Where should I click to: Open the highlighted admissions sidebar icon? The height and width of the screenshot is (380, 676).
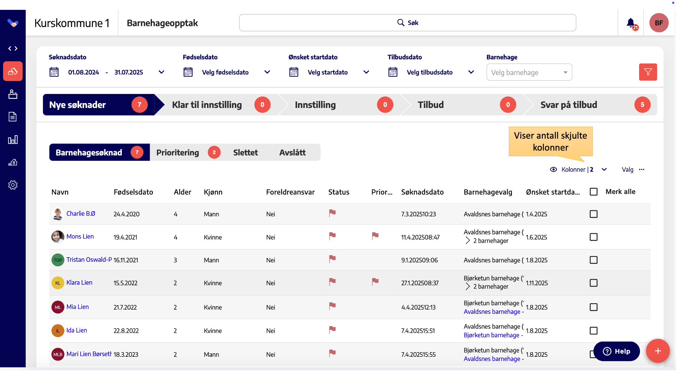point(13,71)
